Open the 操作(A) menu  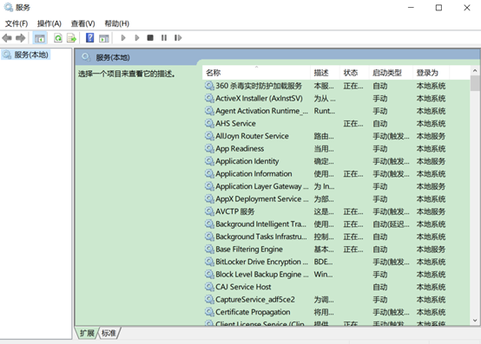[49, 23]
